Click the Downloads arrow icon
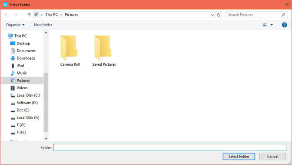Viewport: 292px width, 165px height. [x=13, y=58]
